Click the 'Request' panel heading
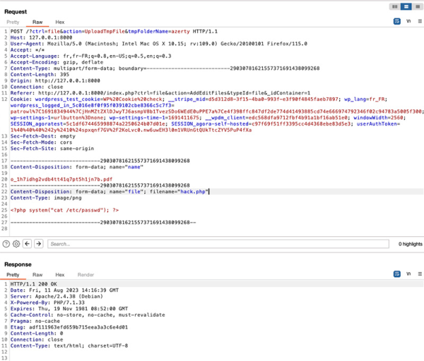424x361 pixels. [16, 11]
